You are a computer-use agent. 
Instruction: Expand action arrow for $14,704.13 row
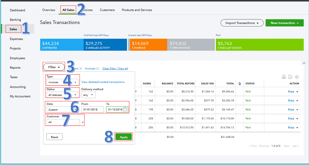(x=297, y=128)
